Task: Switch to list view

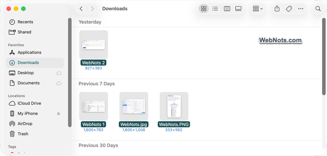Action: pos(215,9)
